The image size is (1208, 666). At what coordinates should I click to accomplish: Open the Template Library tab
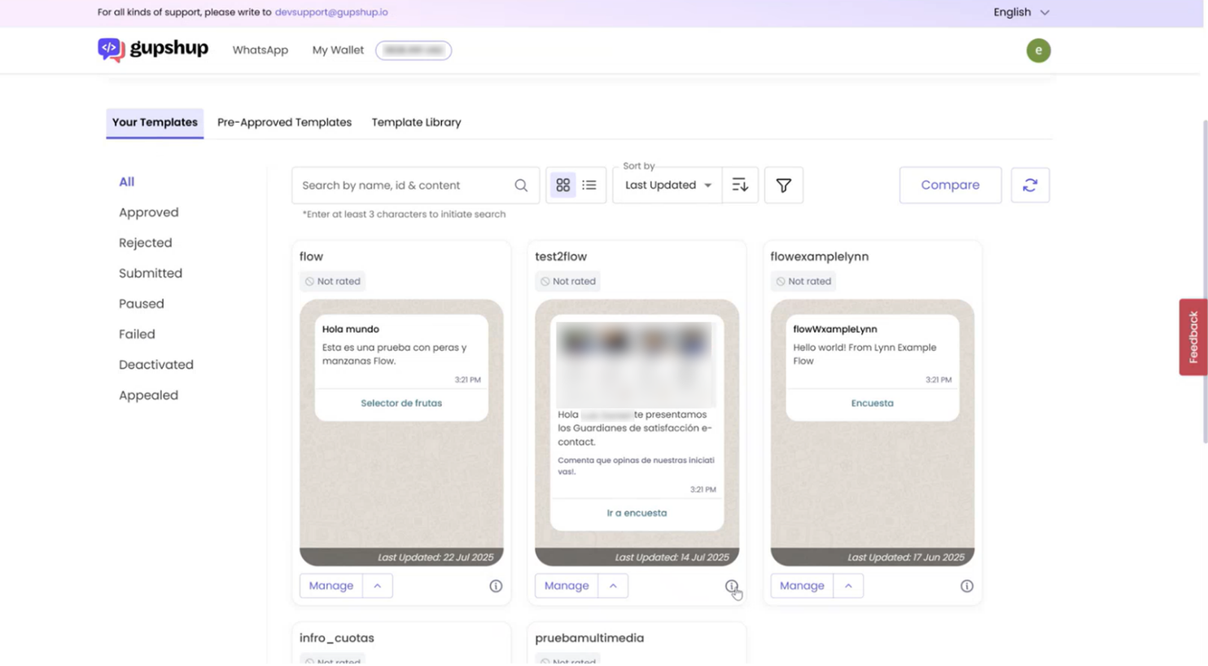click(416, 122)
